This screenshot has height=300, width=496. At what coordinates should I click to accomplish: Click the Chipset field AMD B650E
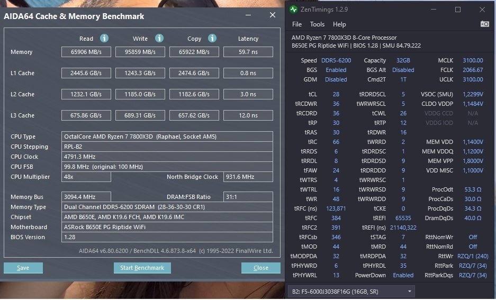tap(167, 217)
